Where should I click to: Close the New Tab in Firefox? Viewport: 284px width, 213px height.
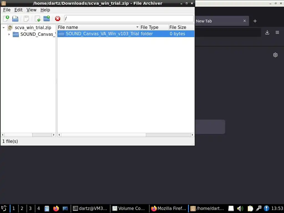tap(245, 21)
